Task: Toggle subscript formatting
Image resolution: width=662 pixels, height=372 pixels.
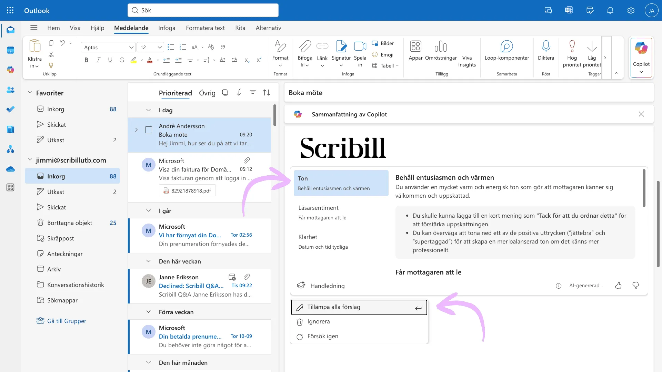Action: tap(247, 60)
